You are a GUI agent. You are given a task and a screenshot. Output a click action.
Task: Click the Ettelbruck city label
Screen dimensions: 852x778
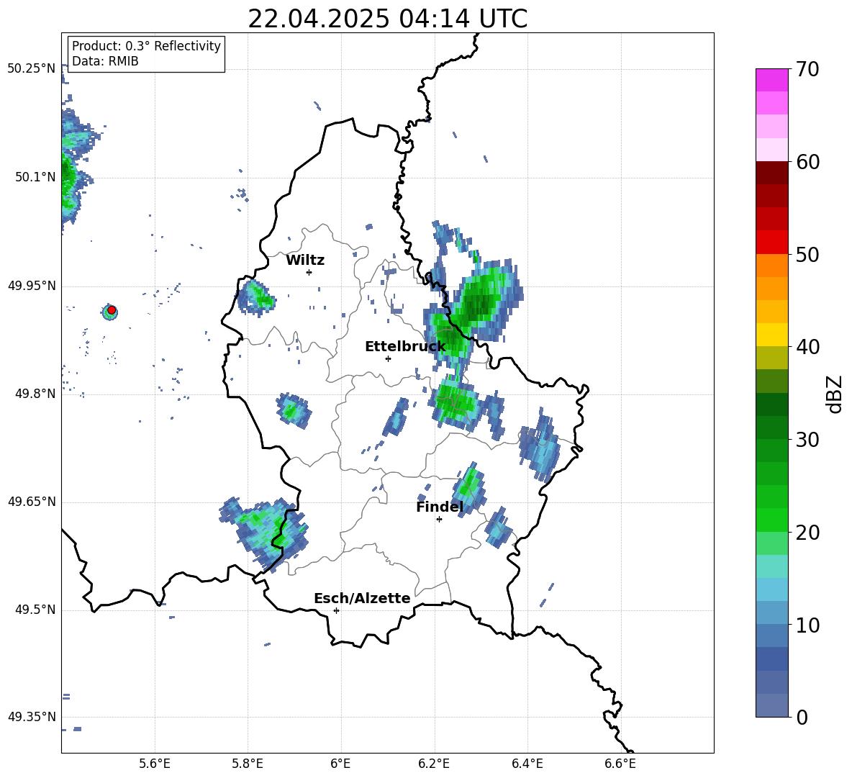click(x=405, y=347)
